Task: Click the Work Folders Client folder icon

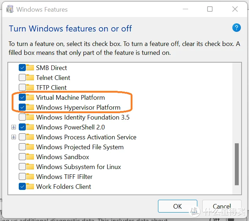Action: click(30, 186)
